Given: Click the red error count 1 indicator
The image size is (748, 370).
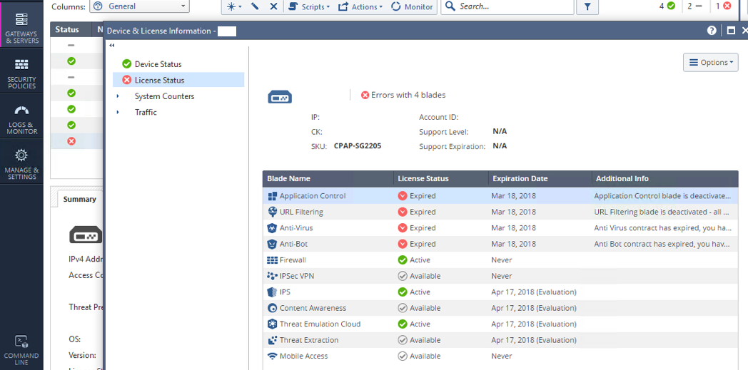Looking at the screenshot, I should [x=723, y=6].
